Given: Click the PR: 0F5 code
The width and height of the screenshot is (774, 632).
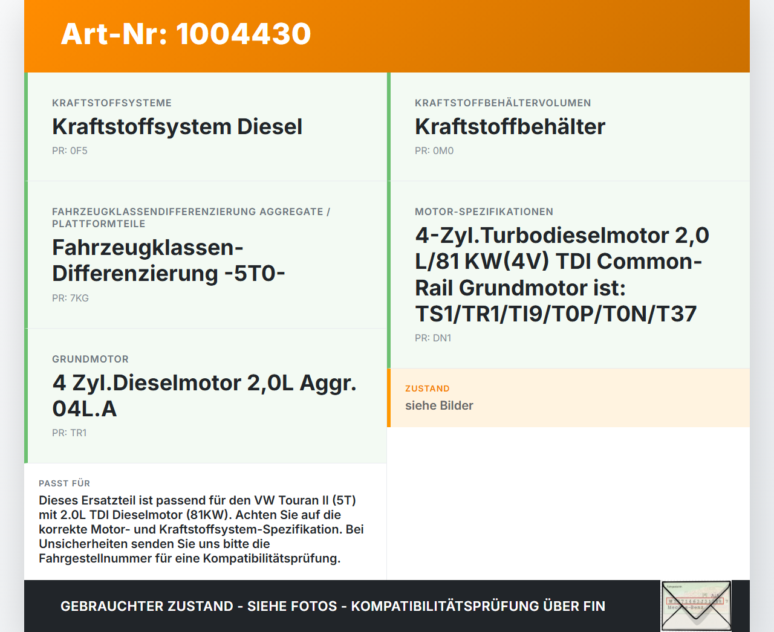Looking at the screenshot, I should point(70,151).
